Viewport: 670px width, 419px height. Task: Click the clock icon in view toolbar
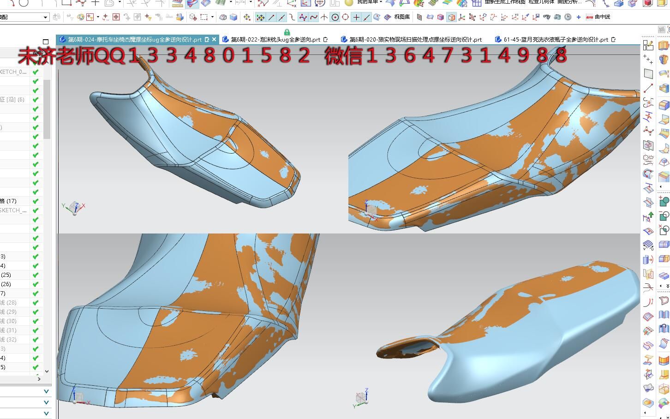point(568,17)
